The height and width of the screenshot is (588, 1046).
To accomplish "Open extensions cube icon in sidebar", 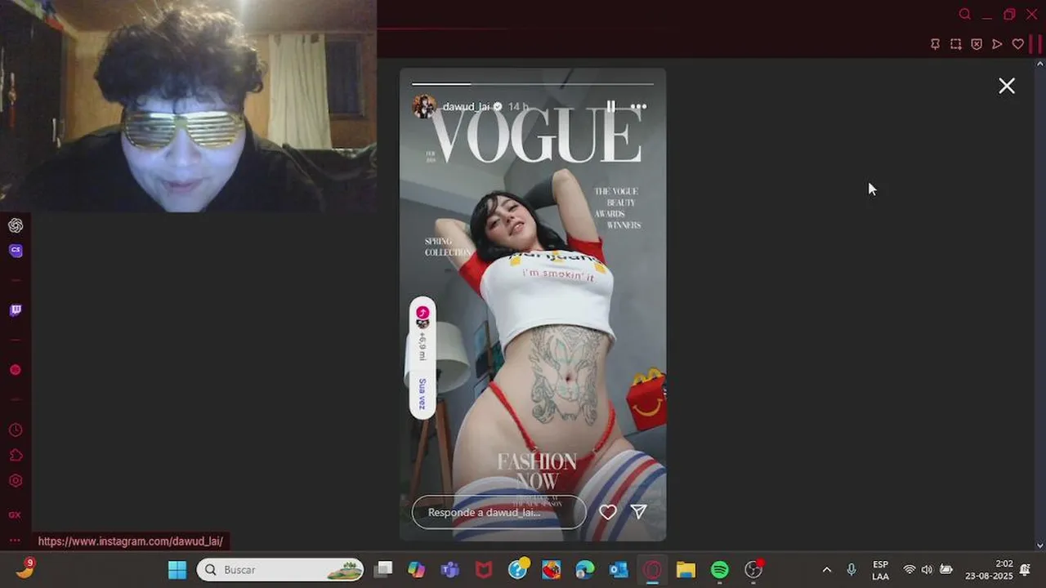I will [x=16, y=456].
